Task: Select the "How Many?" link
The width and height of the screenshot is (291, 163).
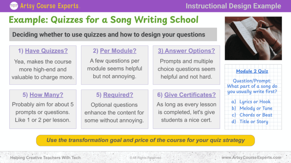Action: tap(46, 95)
